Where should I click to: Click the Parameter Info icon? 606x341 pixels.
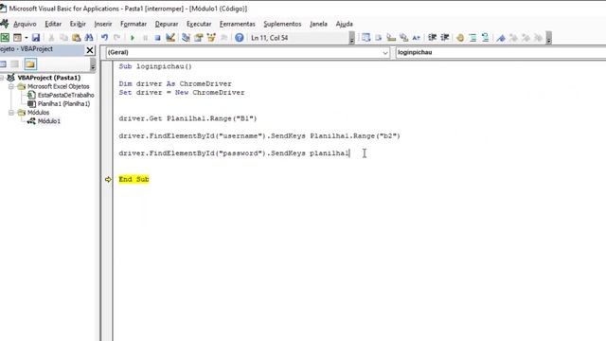click(x=404, y=38)
